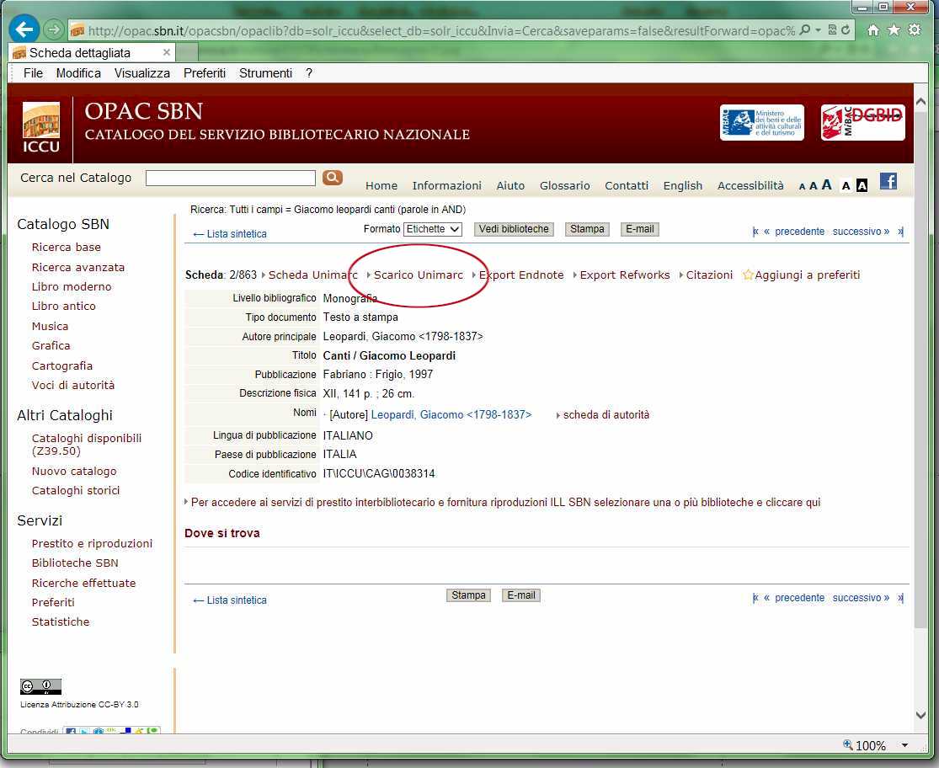Open browser home page icon
Image resolution: width=939 pixels, height=768 pixels.
[873, 30]
